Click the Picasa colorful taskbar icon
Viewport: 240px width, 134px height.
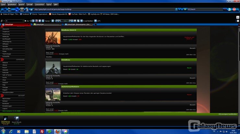(65, 131)
